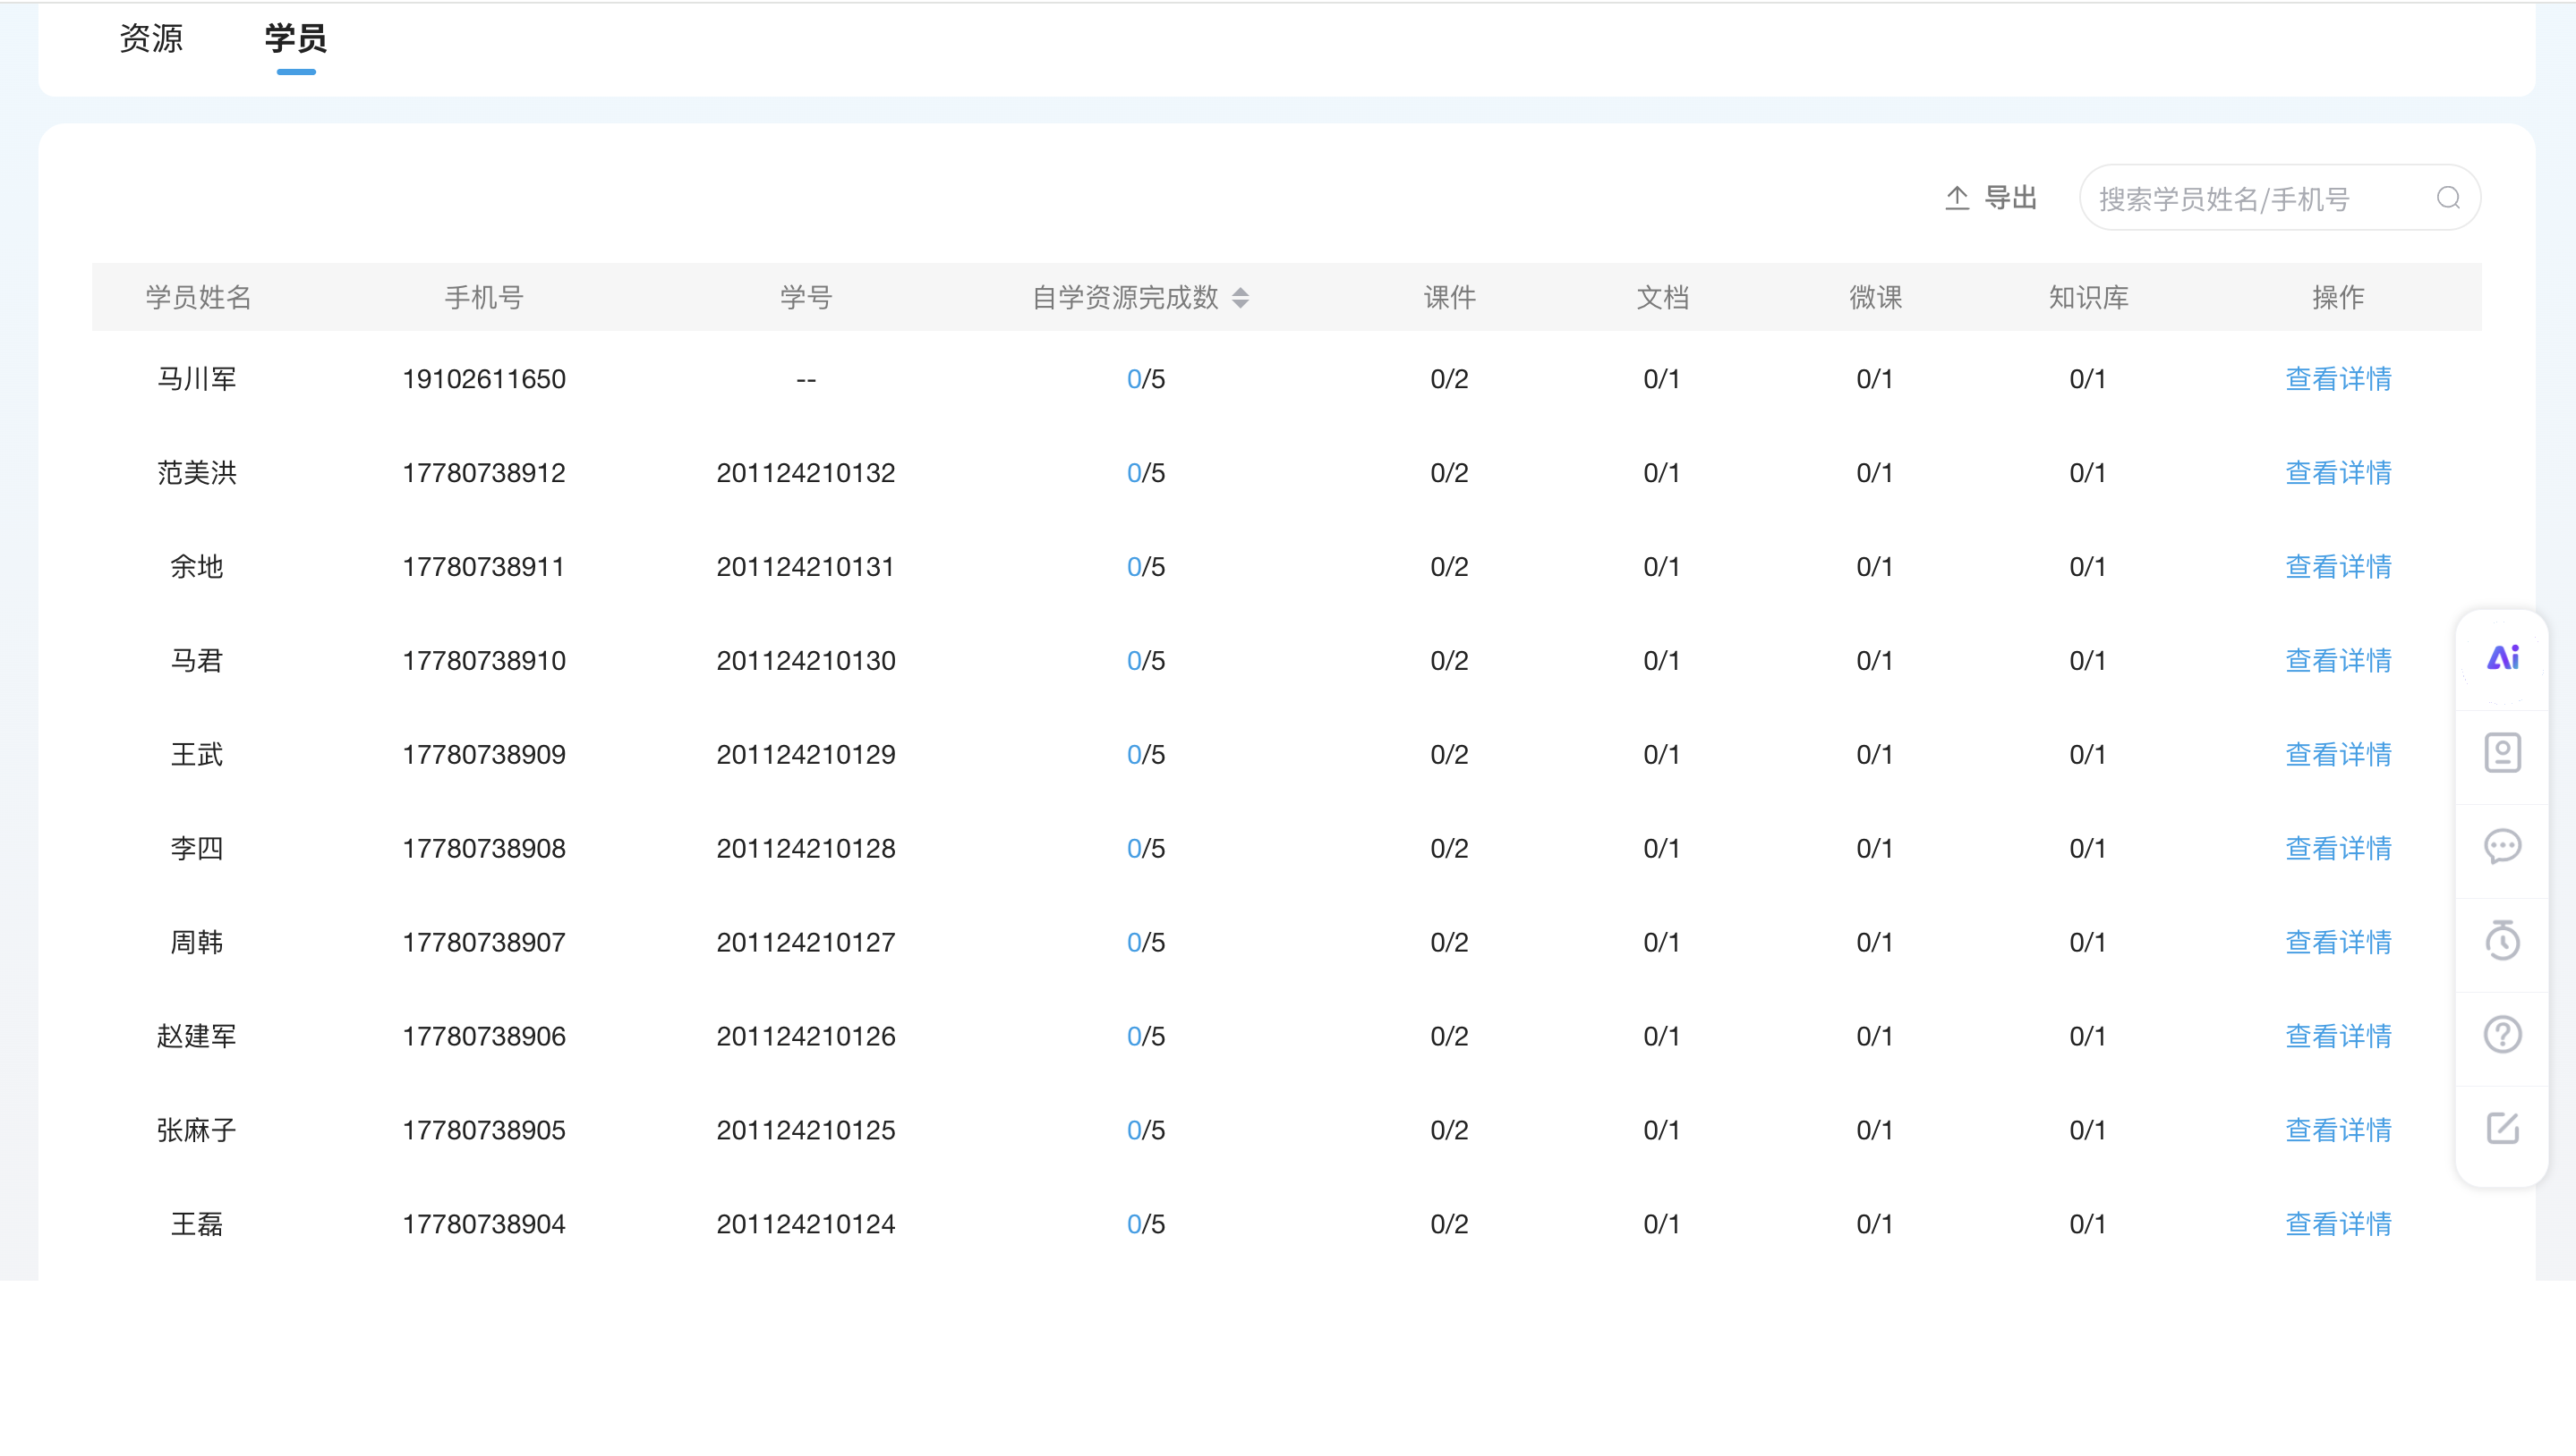Viewport: 2576px width, 1456px height.
Task: View details for 王磊
Action: (2338, 1225)
